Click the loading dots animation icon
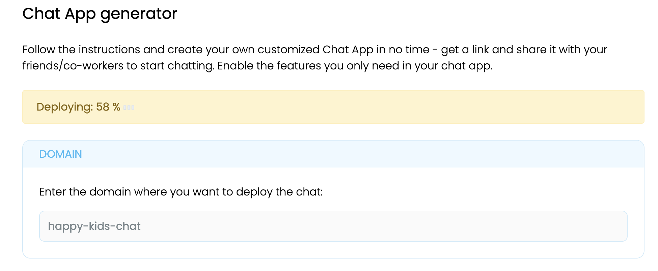658x271 pixels. pos(129,108)
